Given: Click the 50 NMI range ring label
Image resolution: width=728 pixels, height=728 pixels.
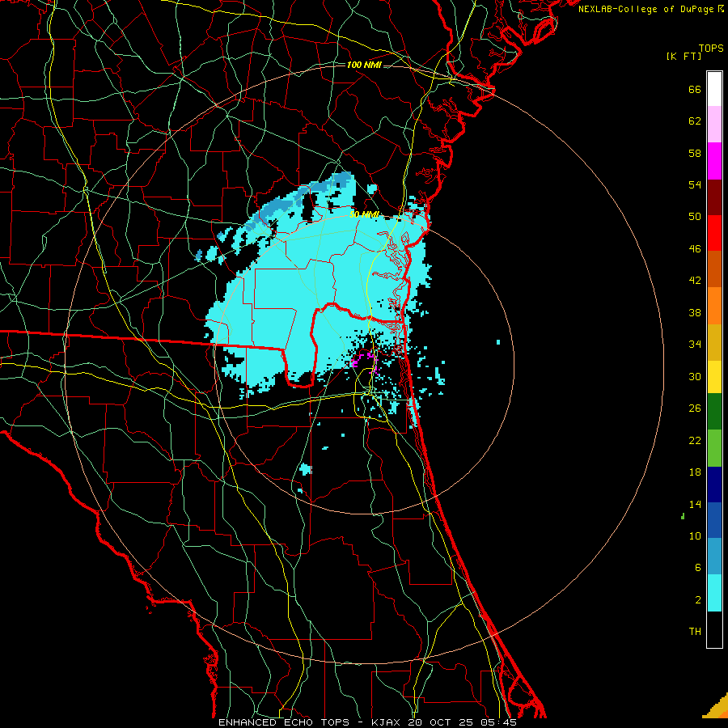Looking at the screenshot, I should point(364,215).
